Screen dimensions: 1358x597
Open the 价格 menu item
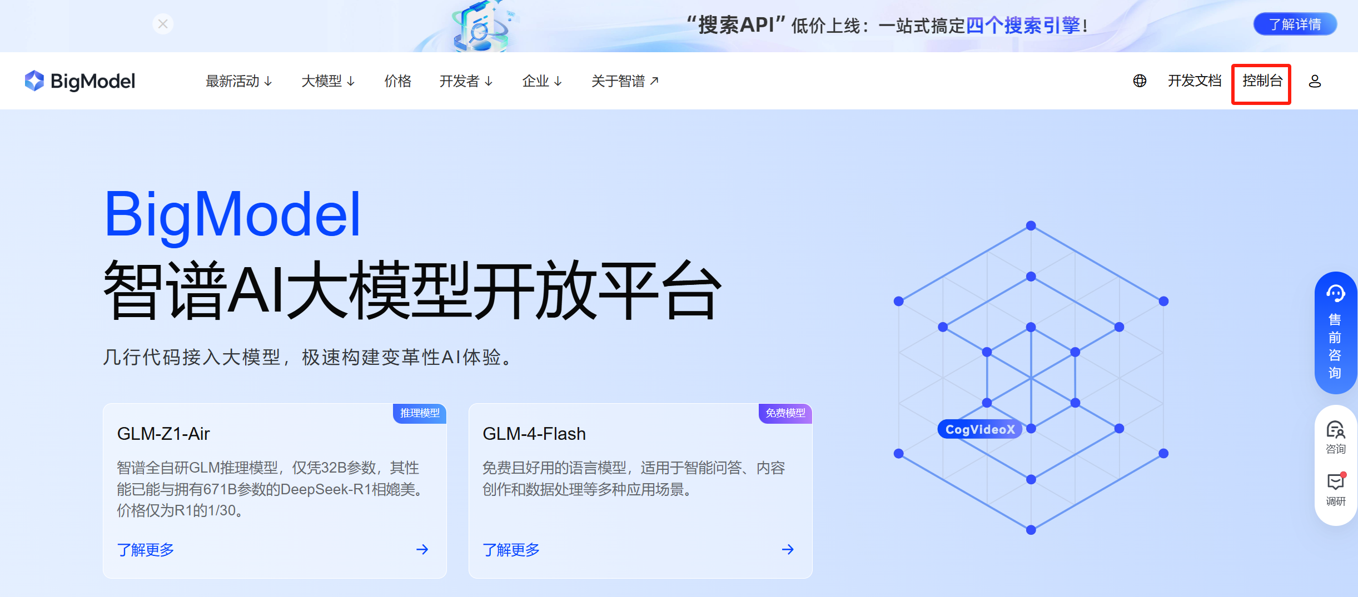398,81
